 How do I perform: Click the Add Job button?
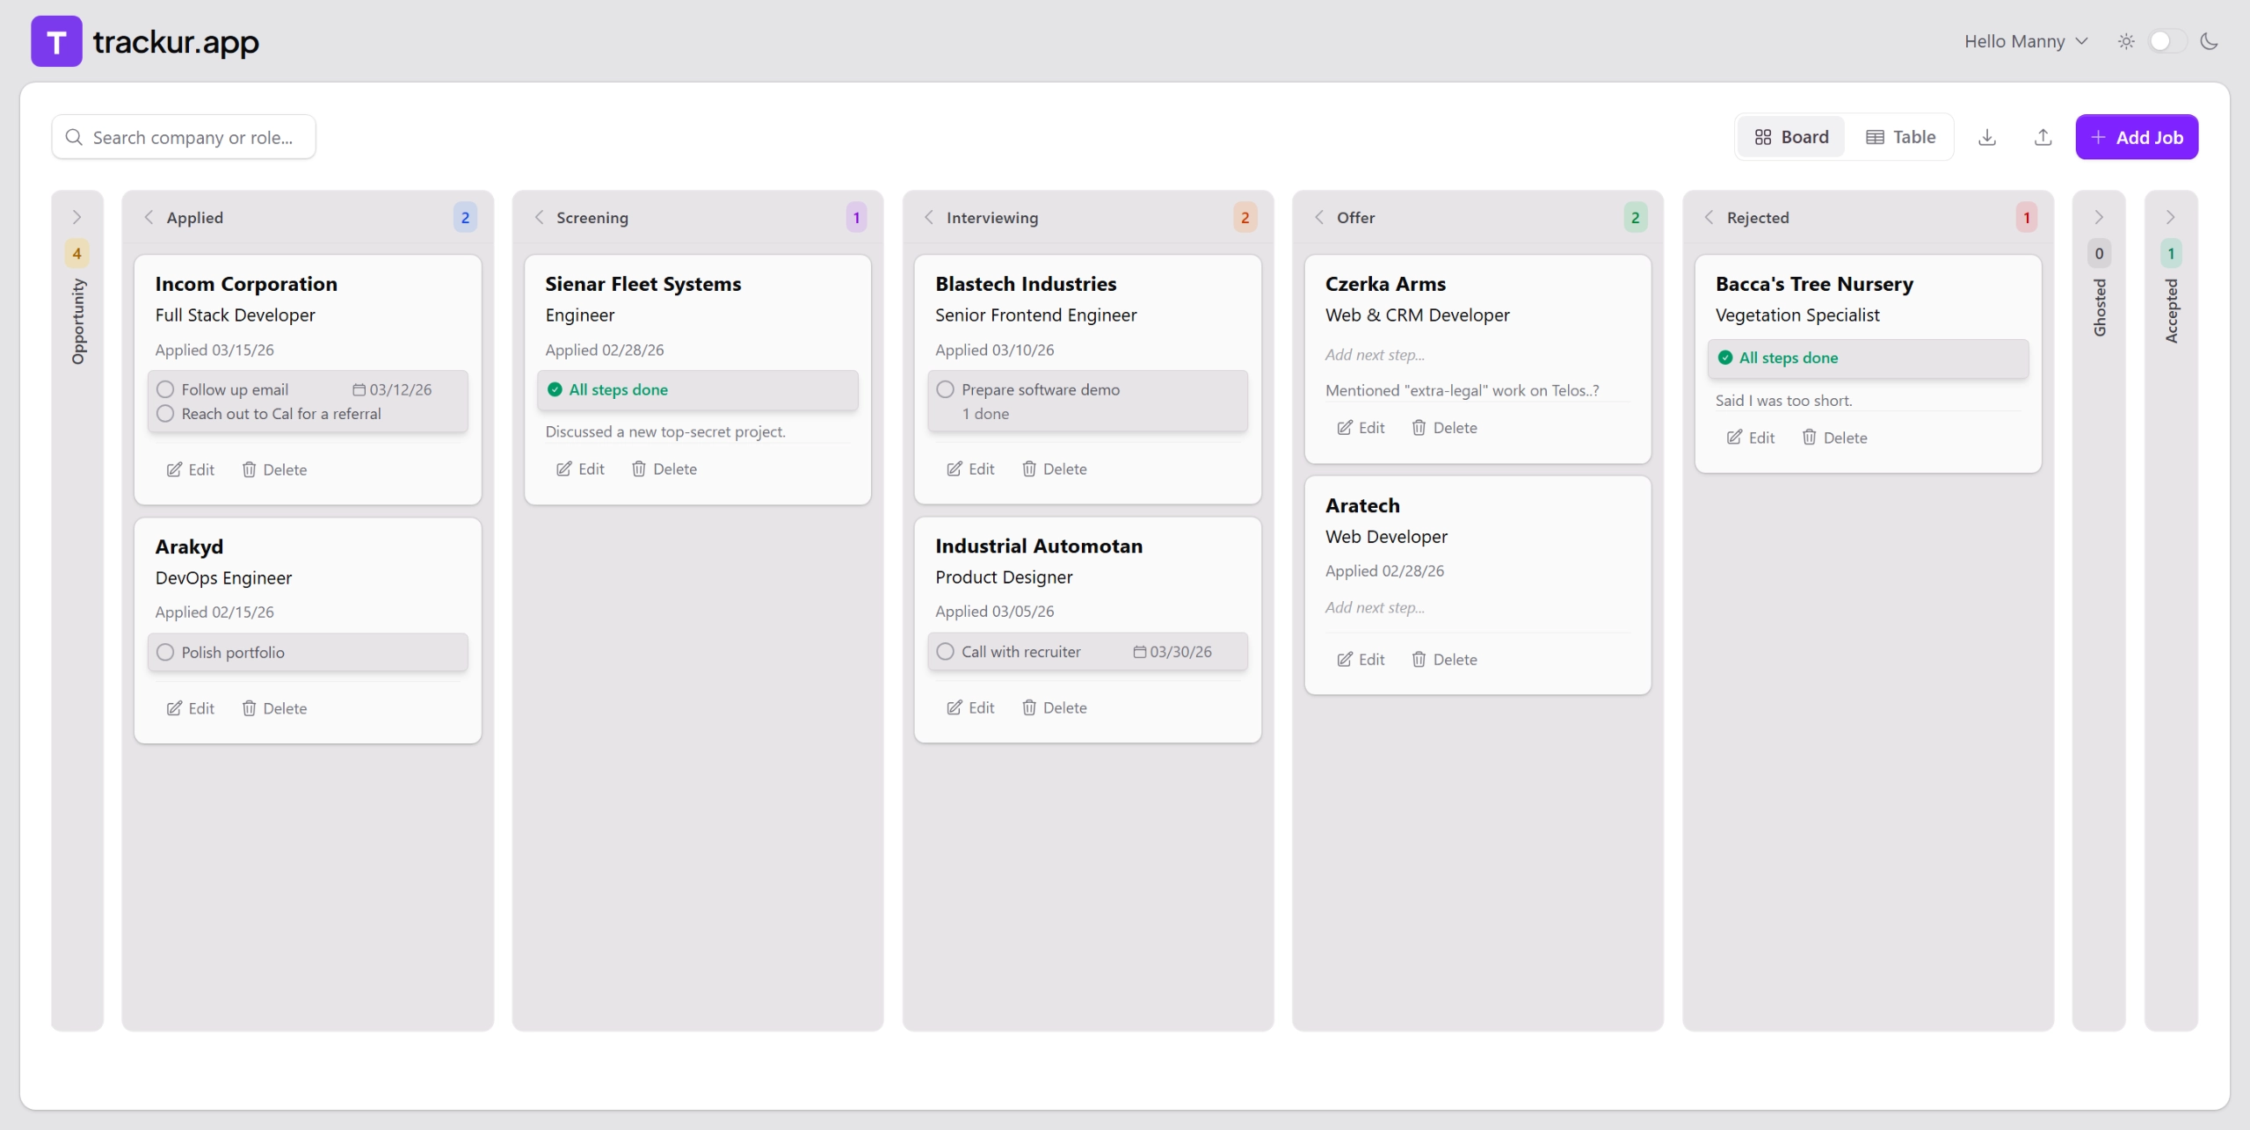(x=2137, y=137)
